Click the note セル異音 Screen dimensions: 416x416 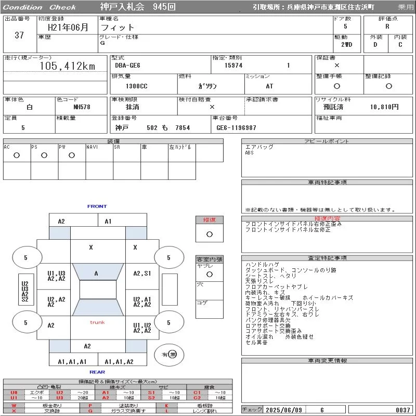(256, 343)
